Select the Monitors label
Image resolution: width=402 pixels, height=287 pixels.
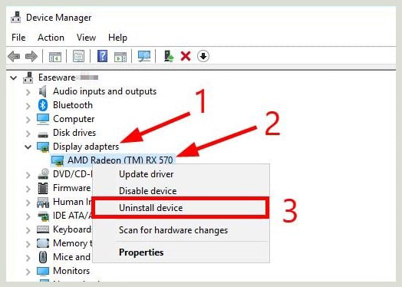(71, 271)
